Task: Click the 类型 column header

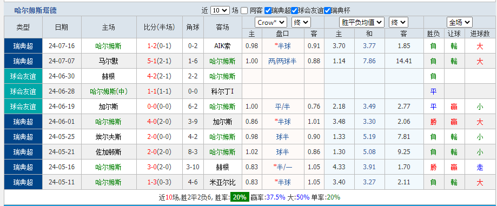Action: [23, 27]
